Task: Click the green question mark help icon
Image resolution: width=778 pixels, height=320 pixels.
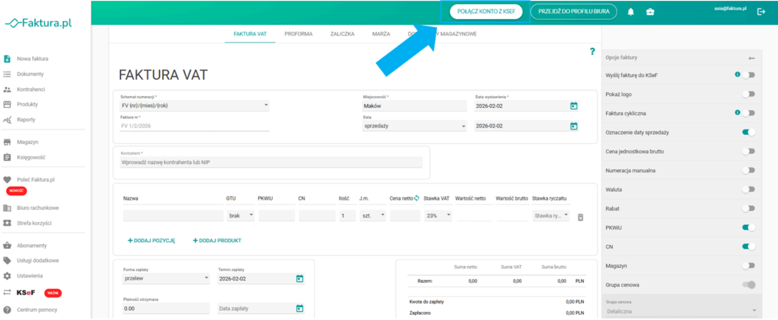Action: [592, 51]
